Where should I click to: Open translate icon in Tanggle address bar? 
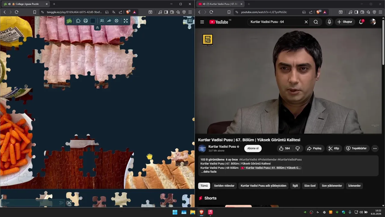click(x=114, y=12)
